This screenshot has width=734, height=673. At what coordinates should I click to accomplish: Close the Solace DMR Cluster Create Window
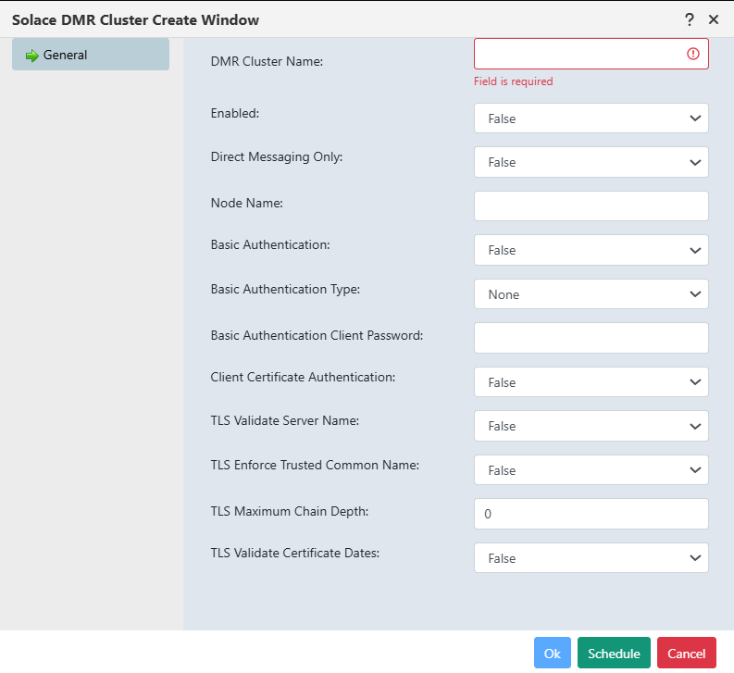pyautogui.click(x=714, y=19)
